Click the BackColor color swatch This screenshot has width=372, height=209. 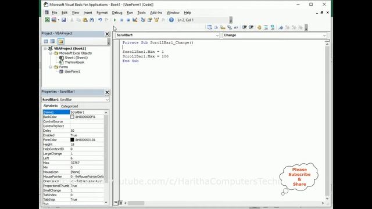[72, 117]
